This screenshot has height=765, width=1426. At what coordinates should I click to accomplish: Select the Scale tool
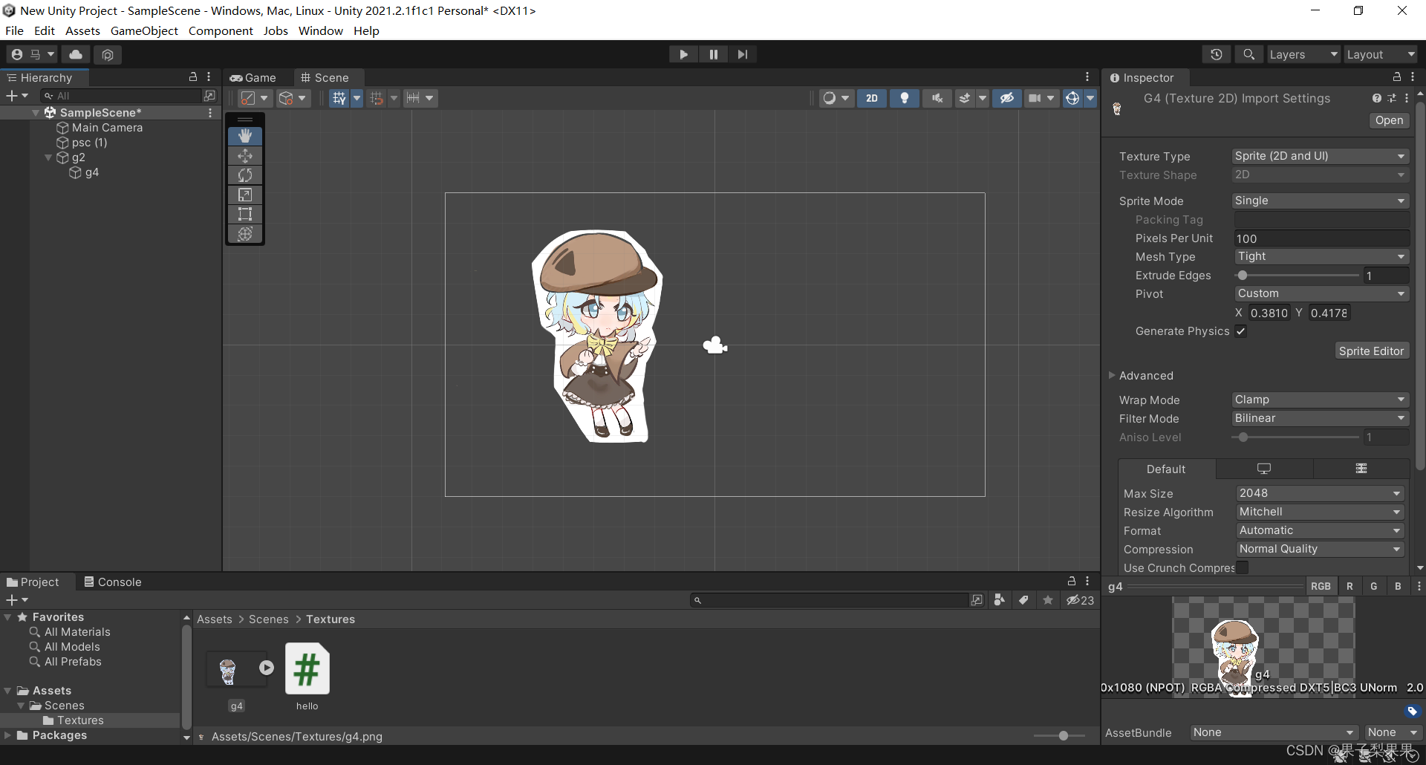coord(245,195)
